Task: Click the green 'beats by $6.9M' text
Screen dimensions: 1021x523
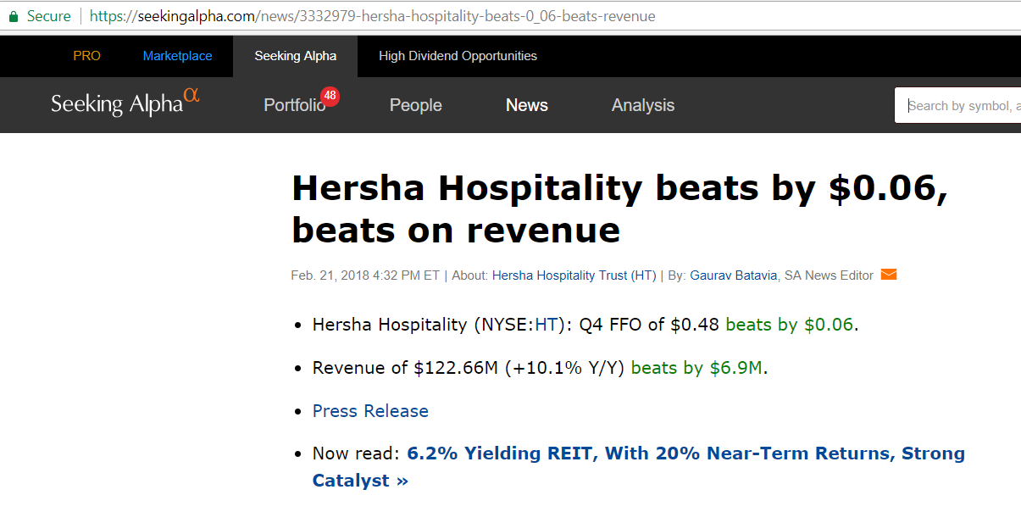Action: pos(697,368)
